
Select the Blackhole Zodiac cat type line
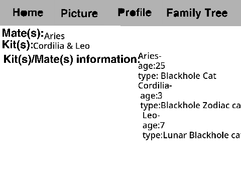[x=191, y=106]
